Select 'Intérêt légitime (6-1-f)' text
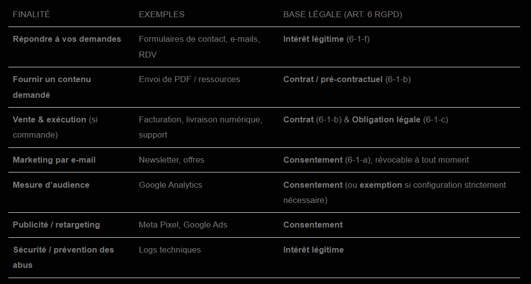 (x=326, y=39)
